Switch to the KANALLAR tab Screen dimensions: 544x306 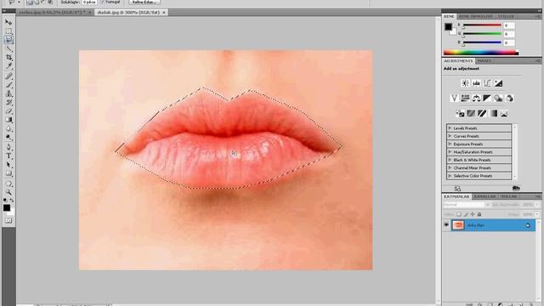click(x=485, y=196)
